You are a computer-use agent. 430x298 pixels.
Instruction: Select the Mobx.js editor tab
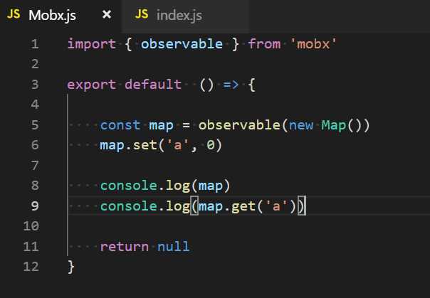click(x=60, y=16)
